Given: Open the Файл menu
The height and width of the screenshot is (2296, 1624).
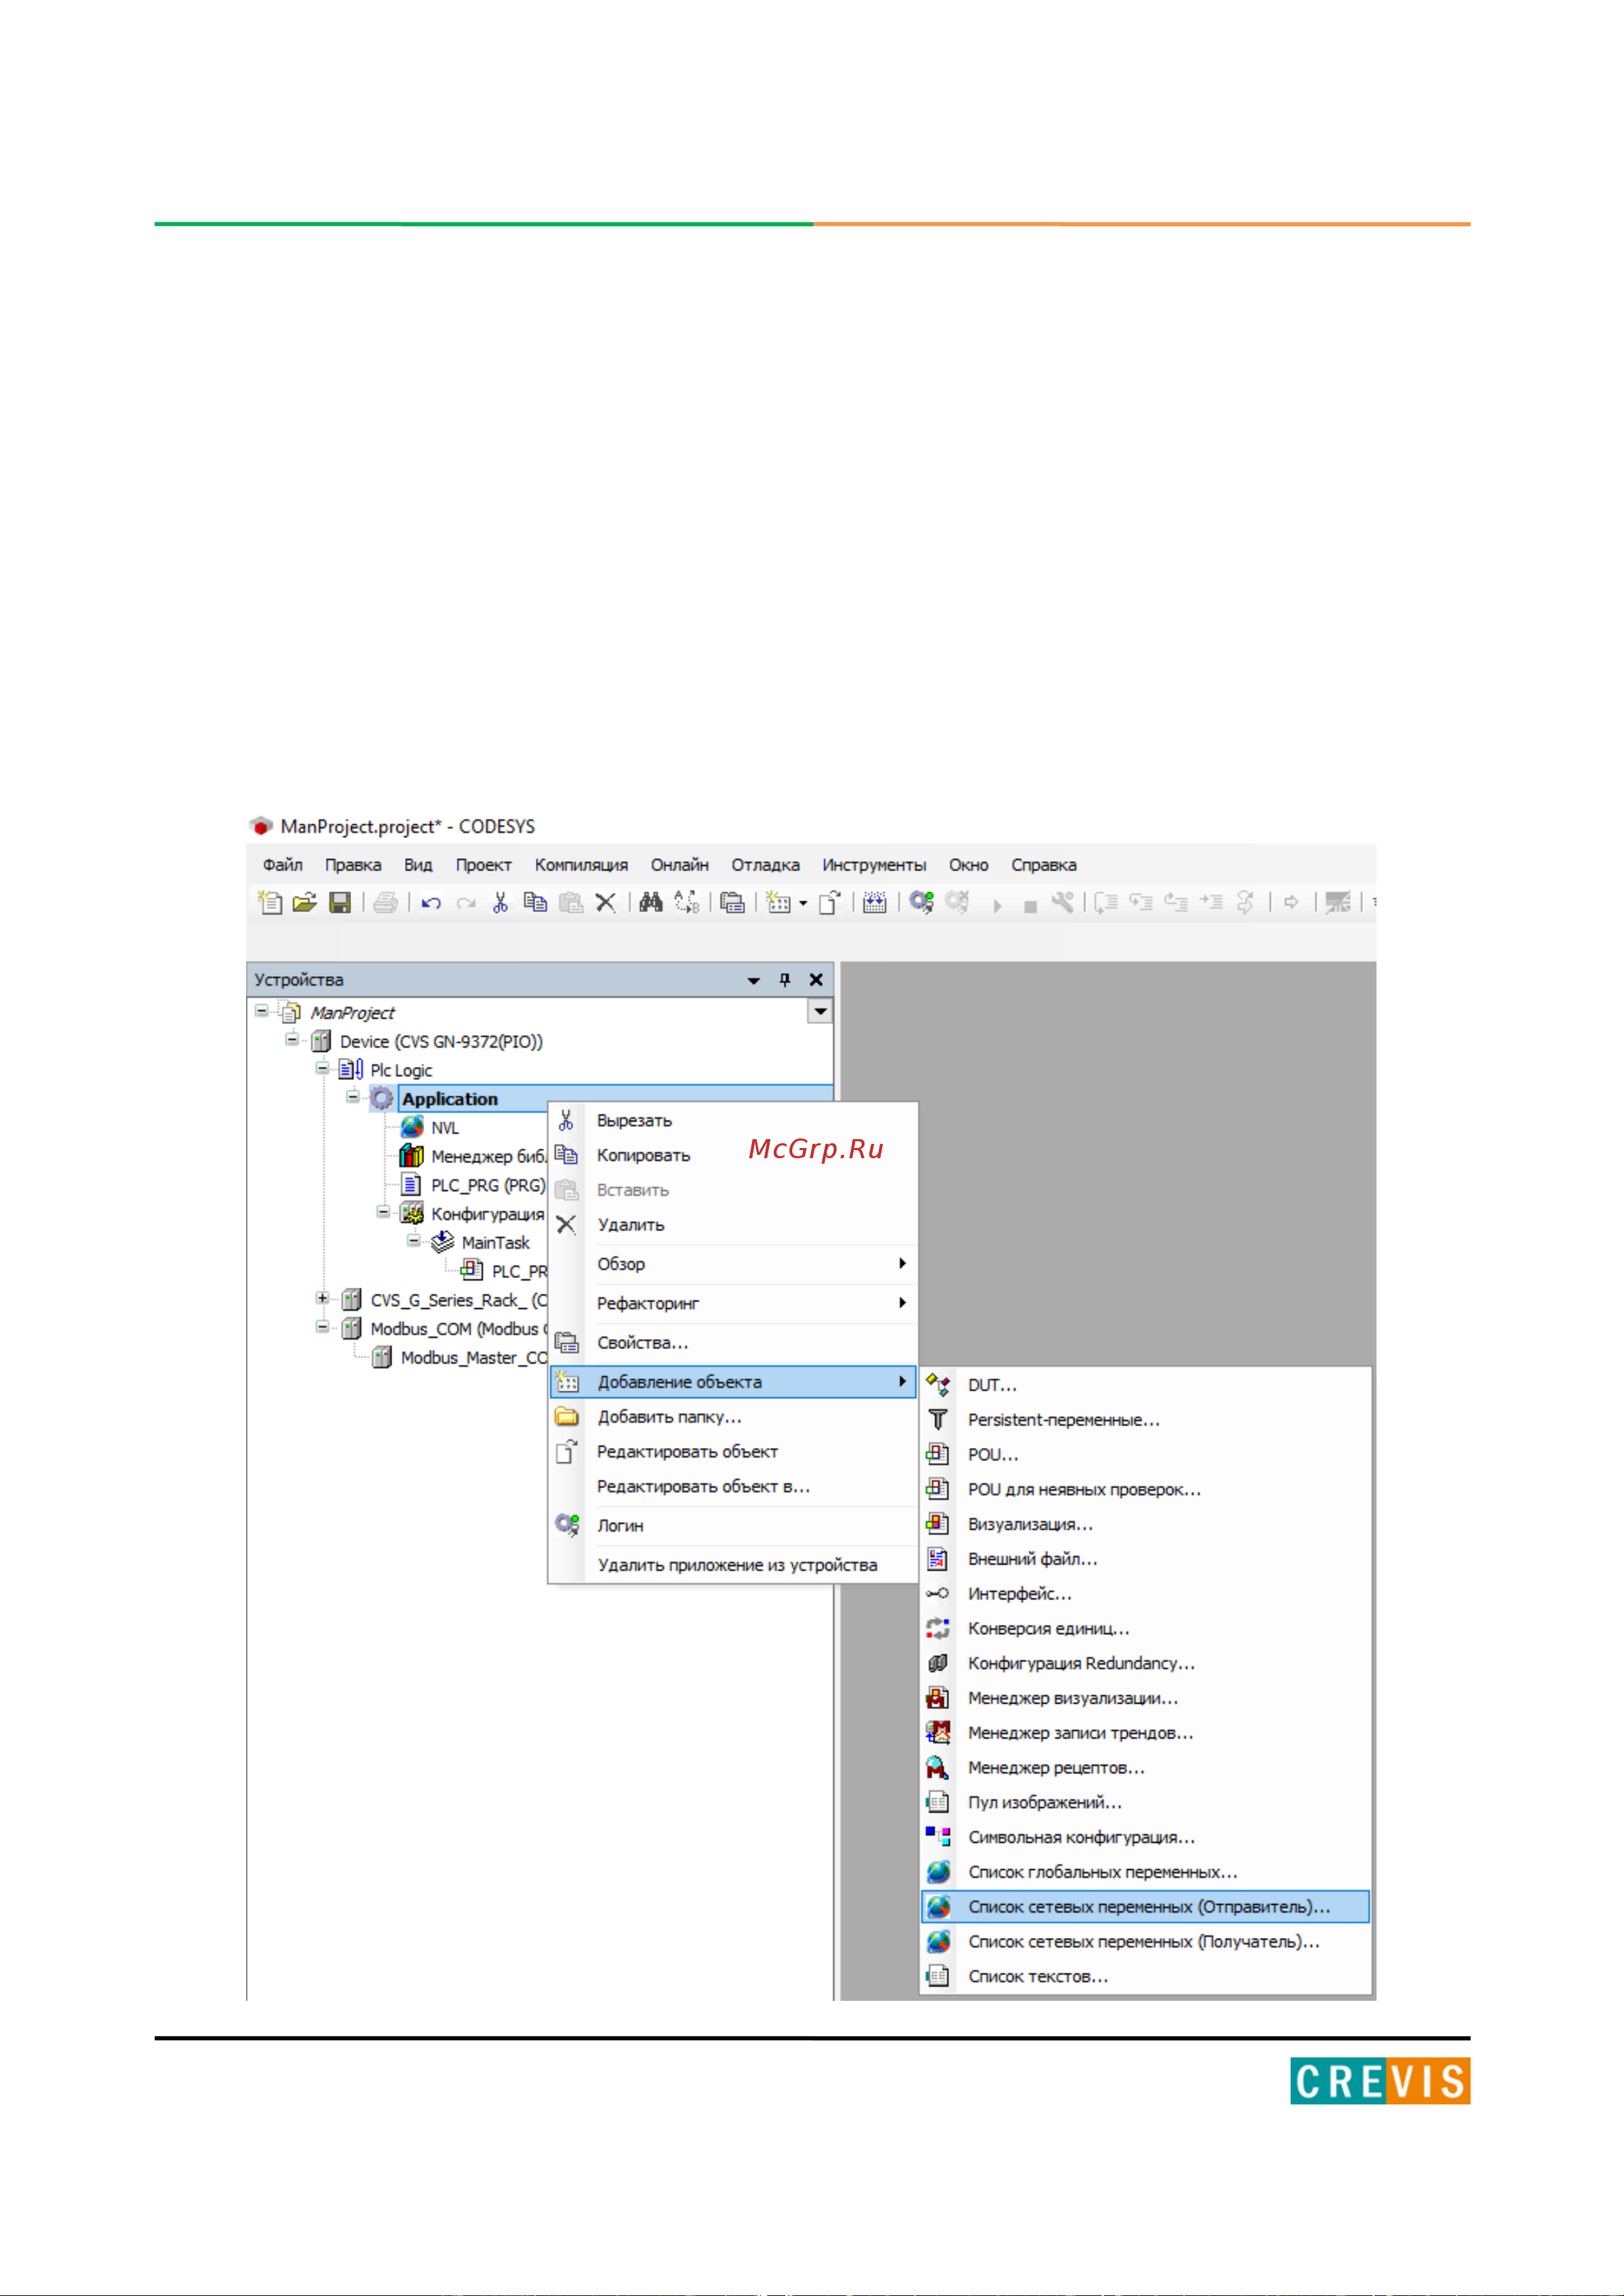Looking at the screenshot, I should pyautogui.click(x=283, y=865).
